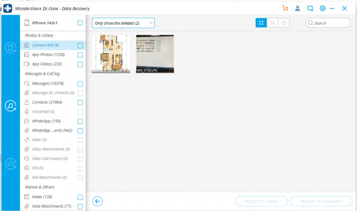Check the Camera Roll checkbox

tap(80, 46)
